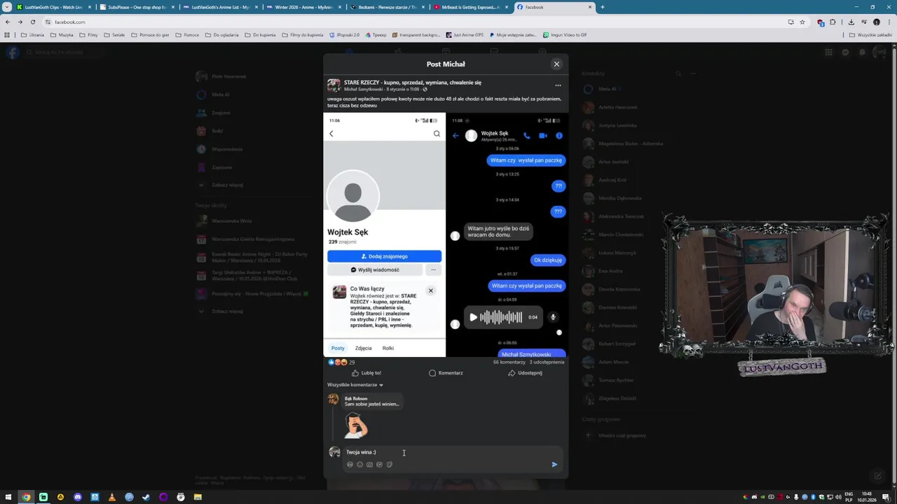The height and width of the screenshot is (504, 897).
Task: Bookmark this page with the star icon
Action: click(x=802, y=22)
